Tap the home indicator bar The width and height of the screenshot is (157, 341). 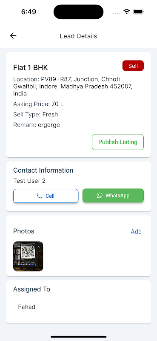(79, 337)
